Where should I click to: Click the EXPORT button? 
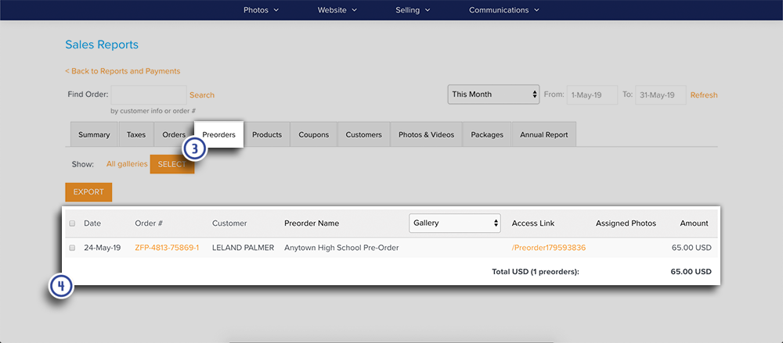click(x=88, y=192)
